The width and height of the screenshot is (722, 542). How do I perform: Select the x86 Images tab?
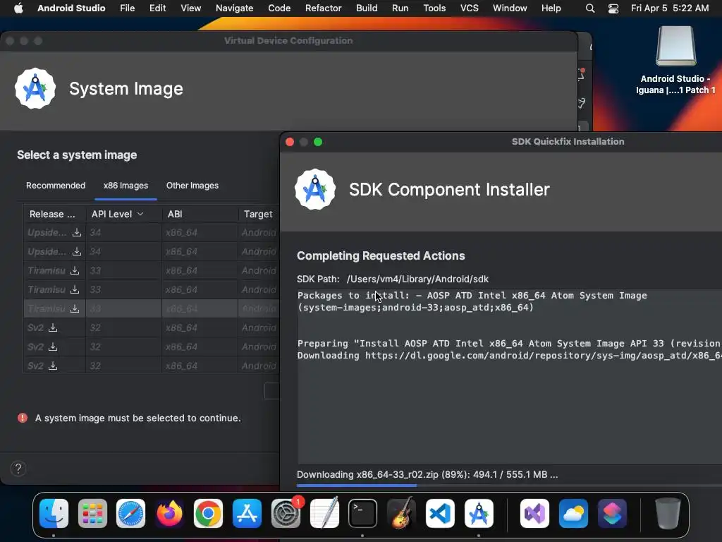126,186
